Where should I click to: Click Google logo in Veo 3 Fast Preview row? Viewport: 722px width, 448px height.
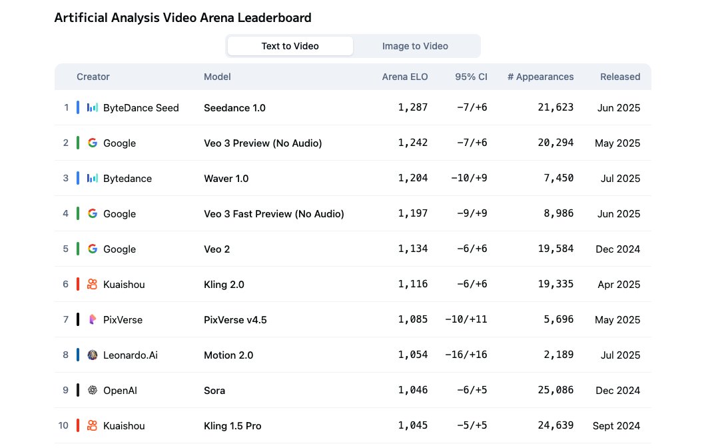point(93,213)
